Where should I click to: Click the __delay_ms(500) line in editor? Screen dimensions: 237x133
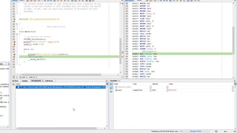point(37,59)
